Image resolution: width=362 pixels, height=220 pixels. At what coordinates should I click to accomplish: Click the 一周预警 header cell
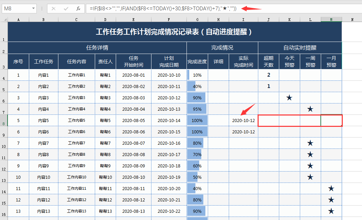(x=310, y=62)
